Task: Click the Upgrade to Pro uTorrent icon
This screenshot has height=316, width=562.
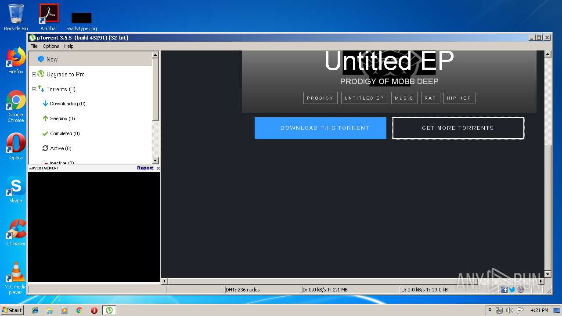Action: point(41,74)
